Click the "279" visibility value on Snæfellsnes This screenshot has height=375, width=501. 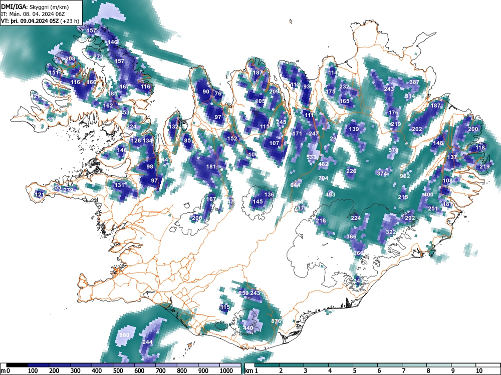pos(68,190)
